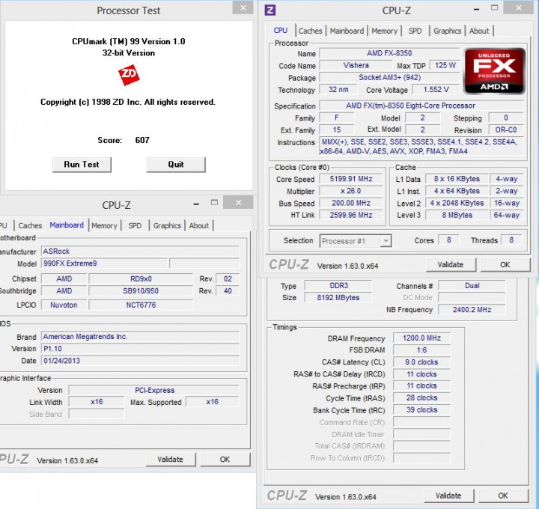Viewport: 539px width, 509px height.
Task: Select the CPU tab in top CPU-Z window
Action: (281, 30)
